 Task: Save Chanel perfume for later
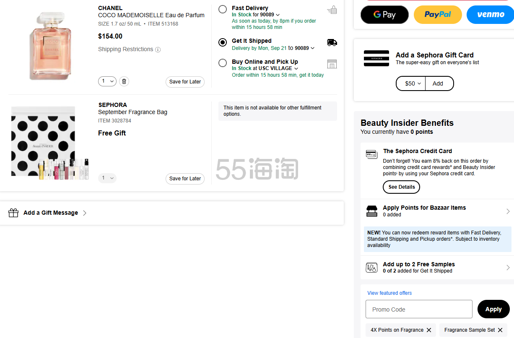(x=185, y=82)
